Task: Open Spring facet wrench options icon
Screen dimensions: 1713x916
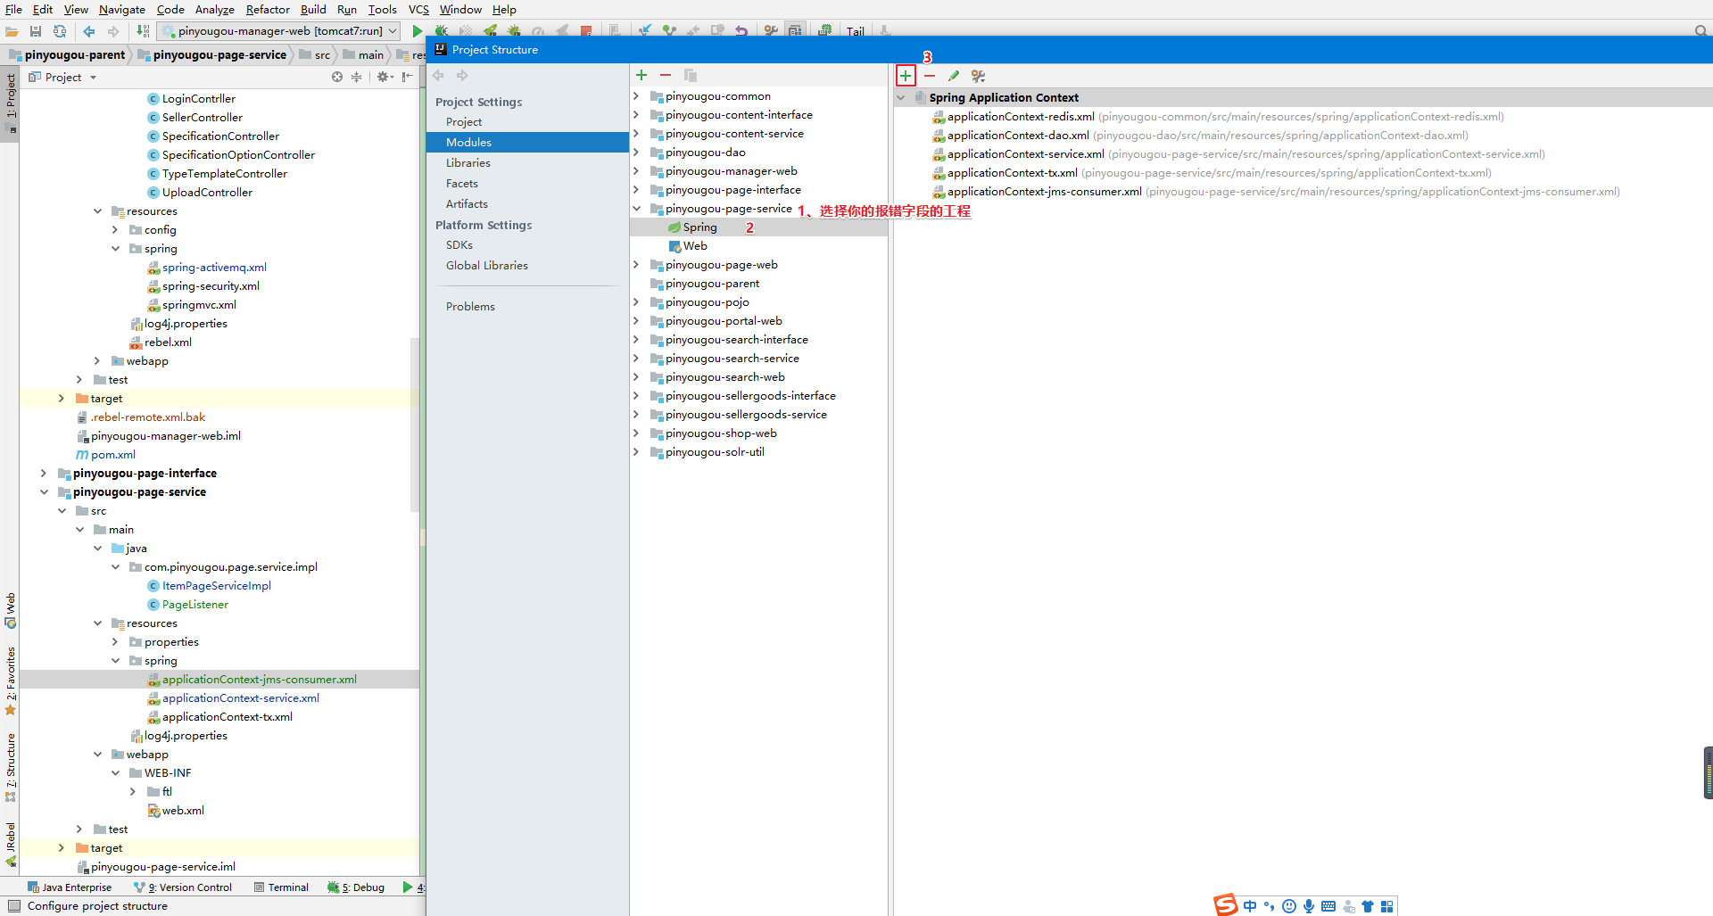Action: pyautogui.click(x=979, y=76)
